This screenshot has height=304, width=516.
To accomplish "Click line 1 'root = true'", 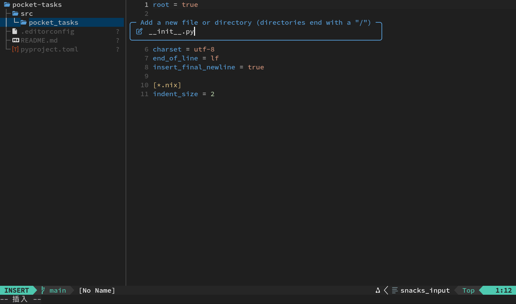I will coord(175,5).
